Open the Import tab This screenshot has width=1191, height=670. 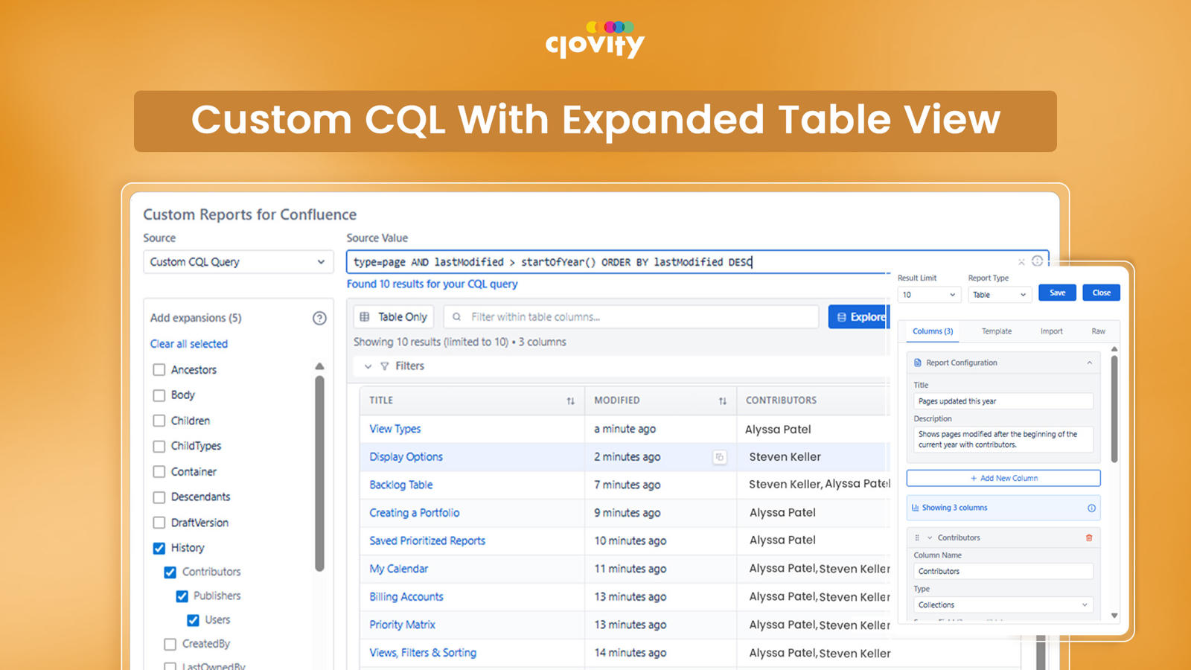click(x=1052, y=331)
